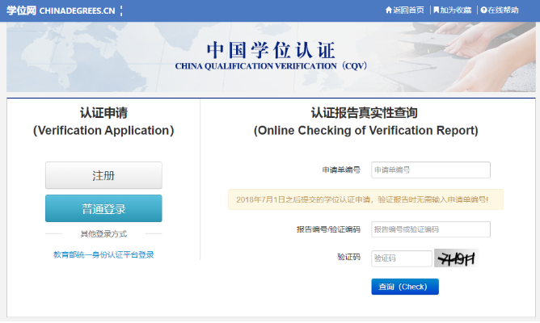The image size is (540, 323).
Task: Open 在线帮助 online help text
Action: coord(504,10)
